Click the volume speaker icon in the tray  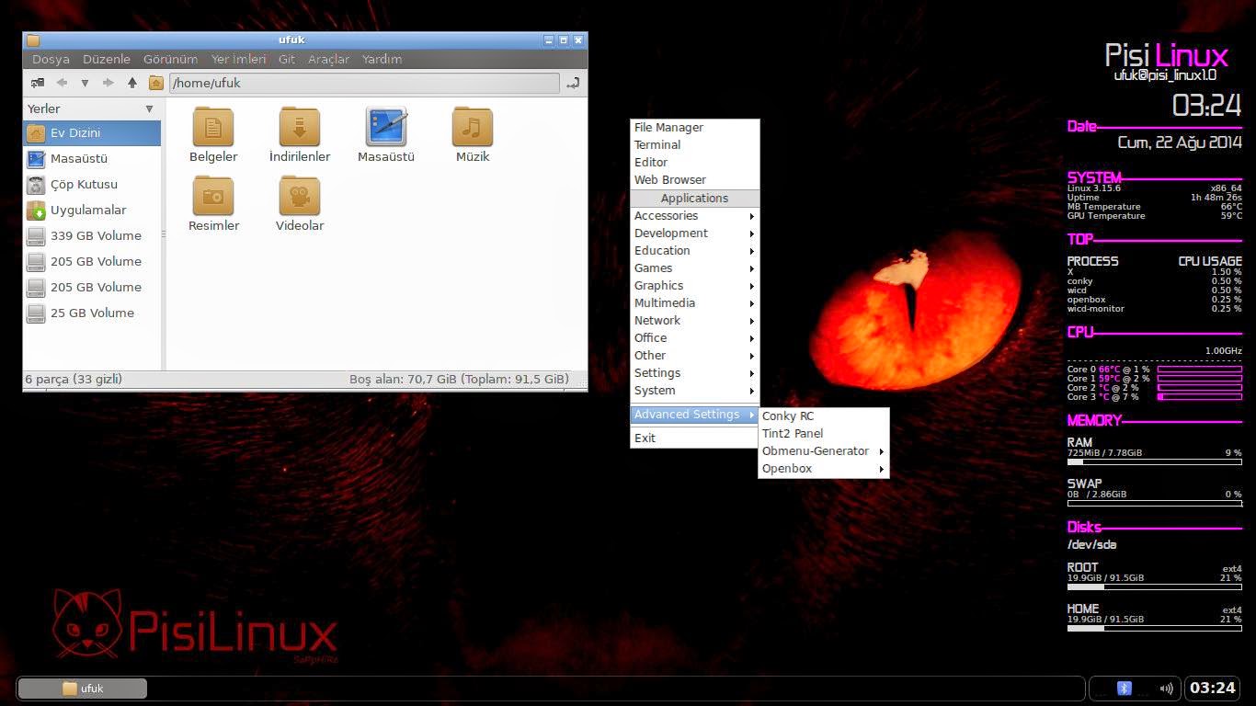(x=1166, y=688)
